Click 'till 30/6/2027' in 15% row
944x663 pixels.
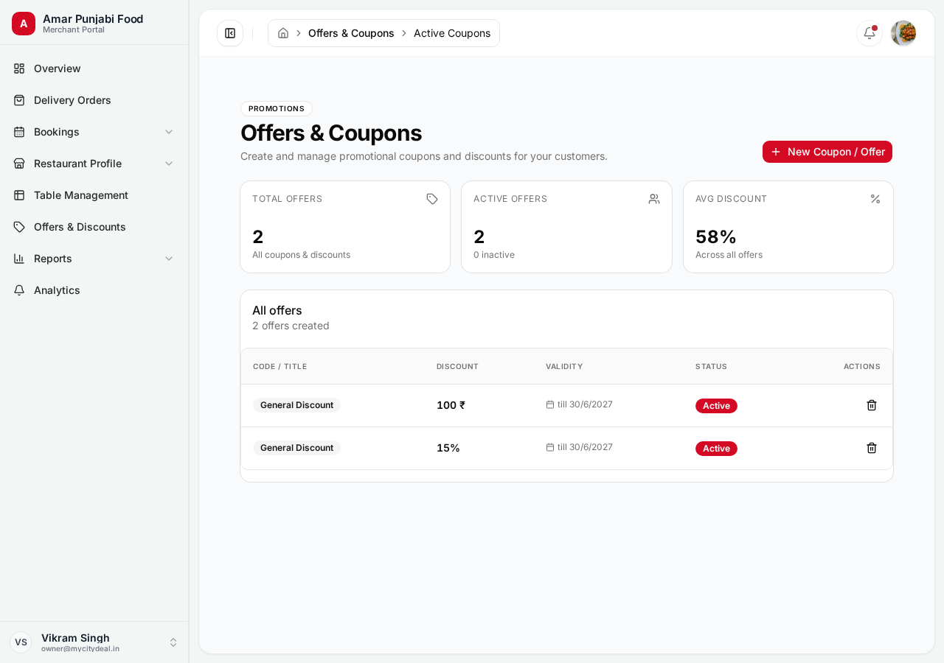click(x=585, y=447)
